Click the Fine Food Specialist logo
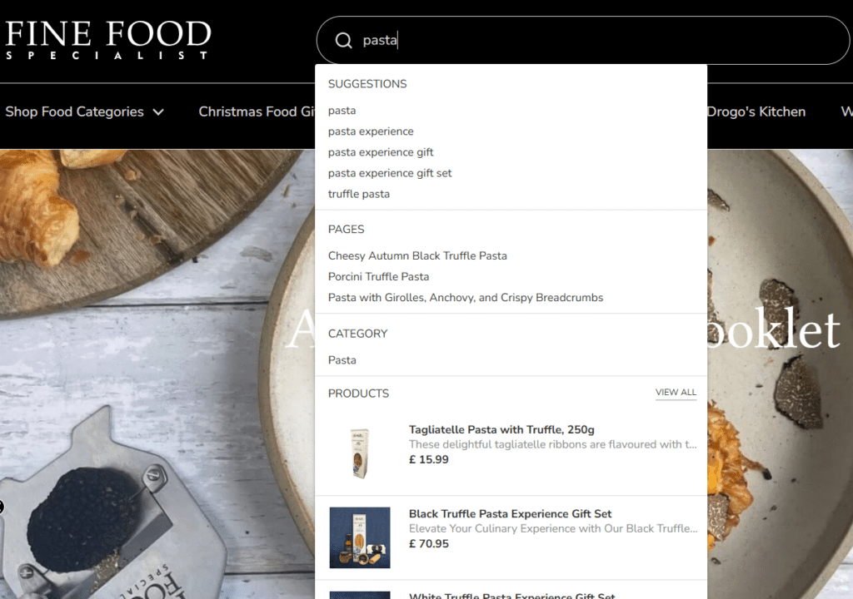853x599 pixels. 107,40
